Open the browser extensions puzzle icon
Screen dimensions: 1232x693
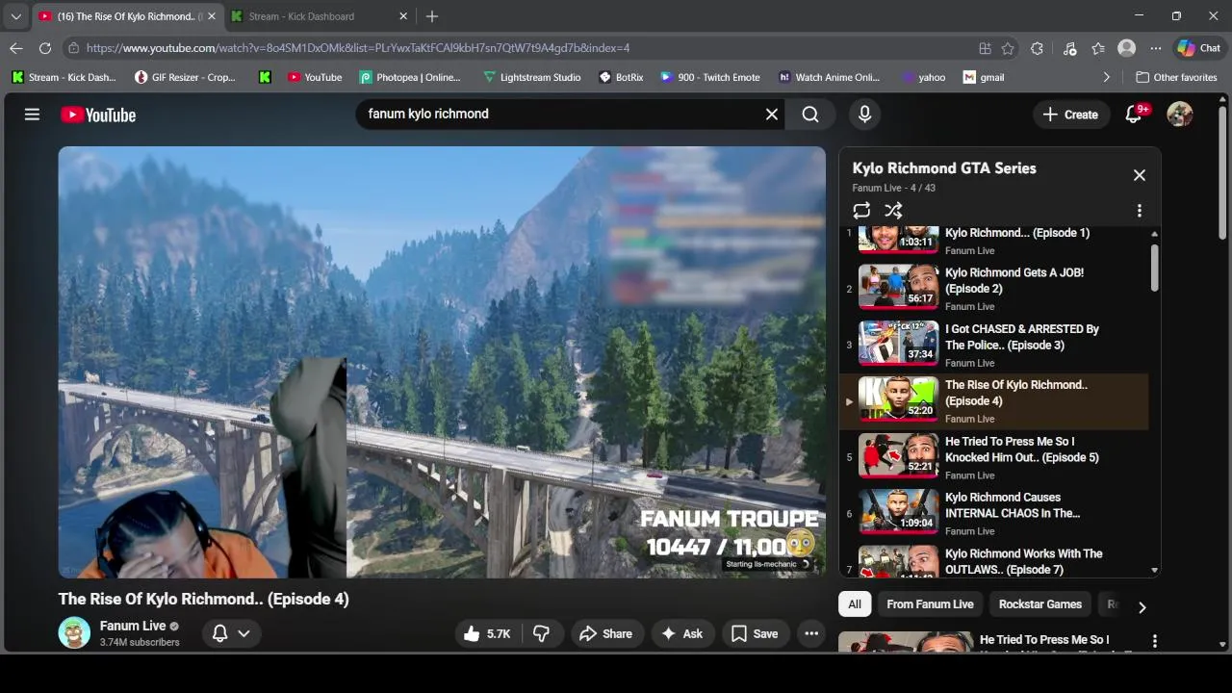pyautogui.click(x=1037, y=48)
